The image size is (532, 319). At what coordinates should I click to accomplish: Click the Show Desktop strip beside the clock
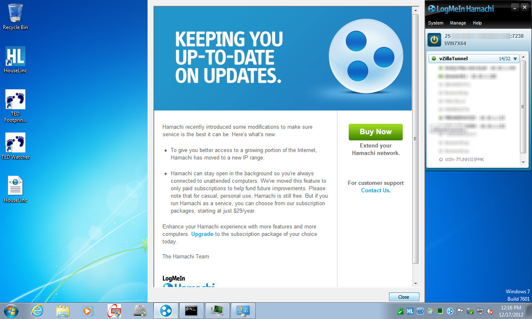click(529, 311)
